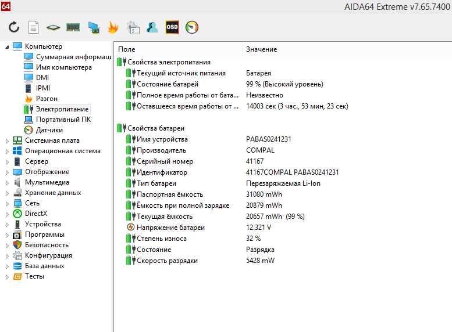Open the OSD panel icon
Viewport: 452px width, 332px height.
point(172,27)
